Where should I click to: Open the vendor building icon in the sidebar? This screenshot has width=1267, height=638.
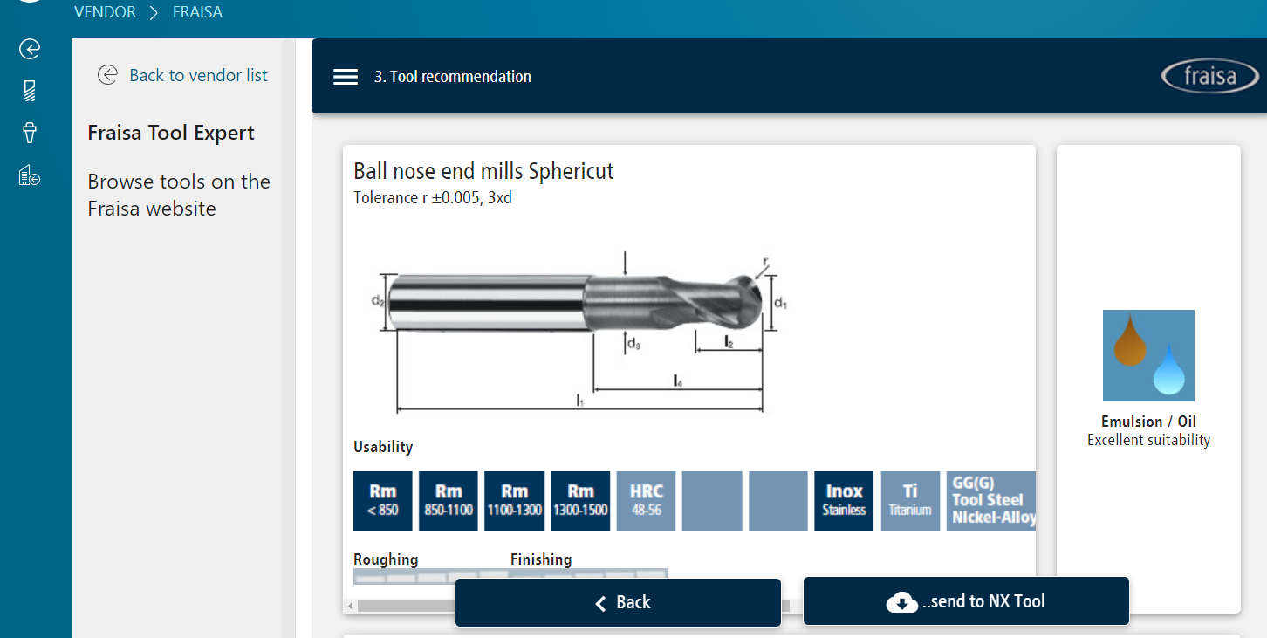point(30,175)
